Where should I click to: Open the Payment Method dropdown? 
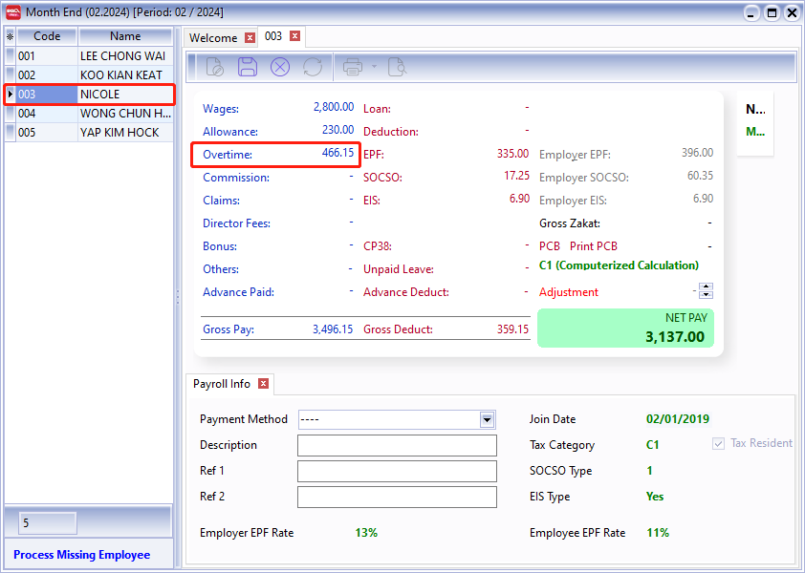(x=488, y=419)
